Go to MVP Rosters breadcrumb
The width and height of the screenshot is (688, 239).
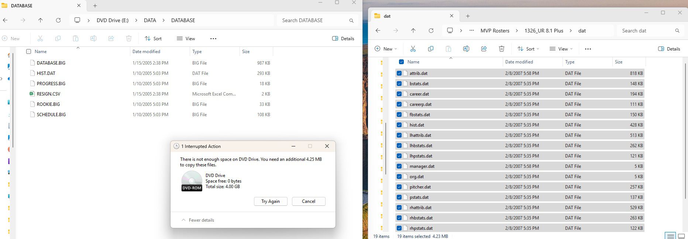point(495,31)
